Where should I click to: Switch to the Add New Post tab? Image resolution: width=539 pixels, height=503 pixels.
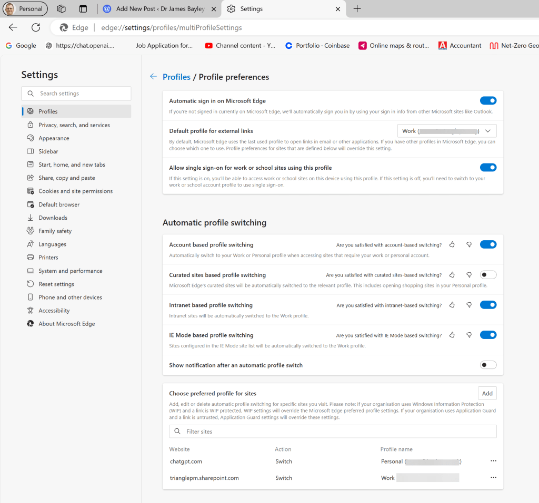pos(160,9)
